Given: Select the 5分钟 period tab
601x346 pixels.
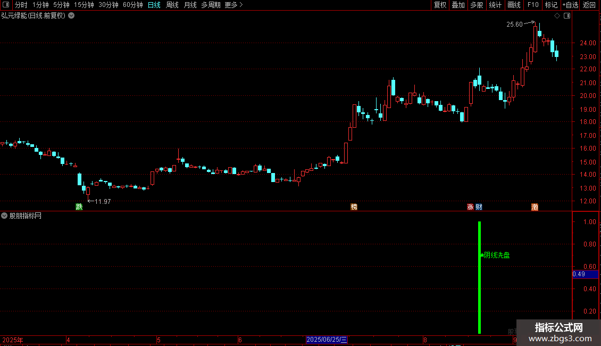Looking at the screenshot, I should point(61,5).
